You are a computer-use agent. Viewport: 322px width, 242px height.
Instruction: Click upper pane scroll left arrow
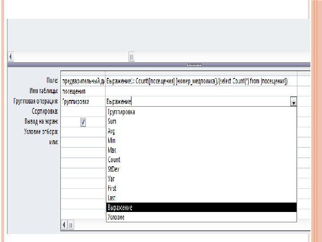click(11, 56)
